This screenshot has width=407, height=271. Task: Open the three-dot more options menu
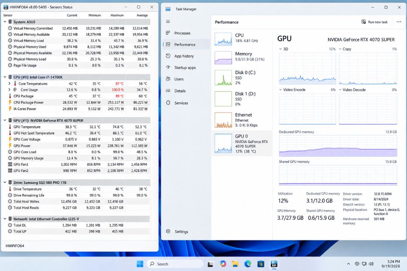[x=399, y=22]
